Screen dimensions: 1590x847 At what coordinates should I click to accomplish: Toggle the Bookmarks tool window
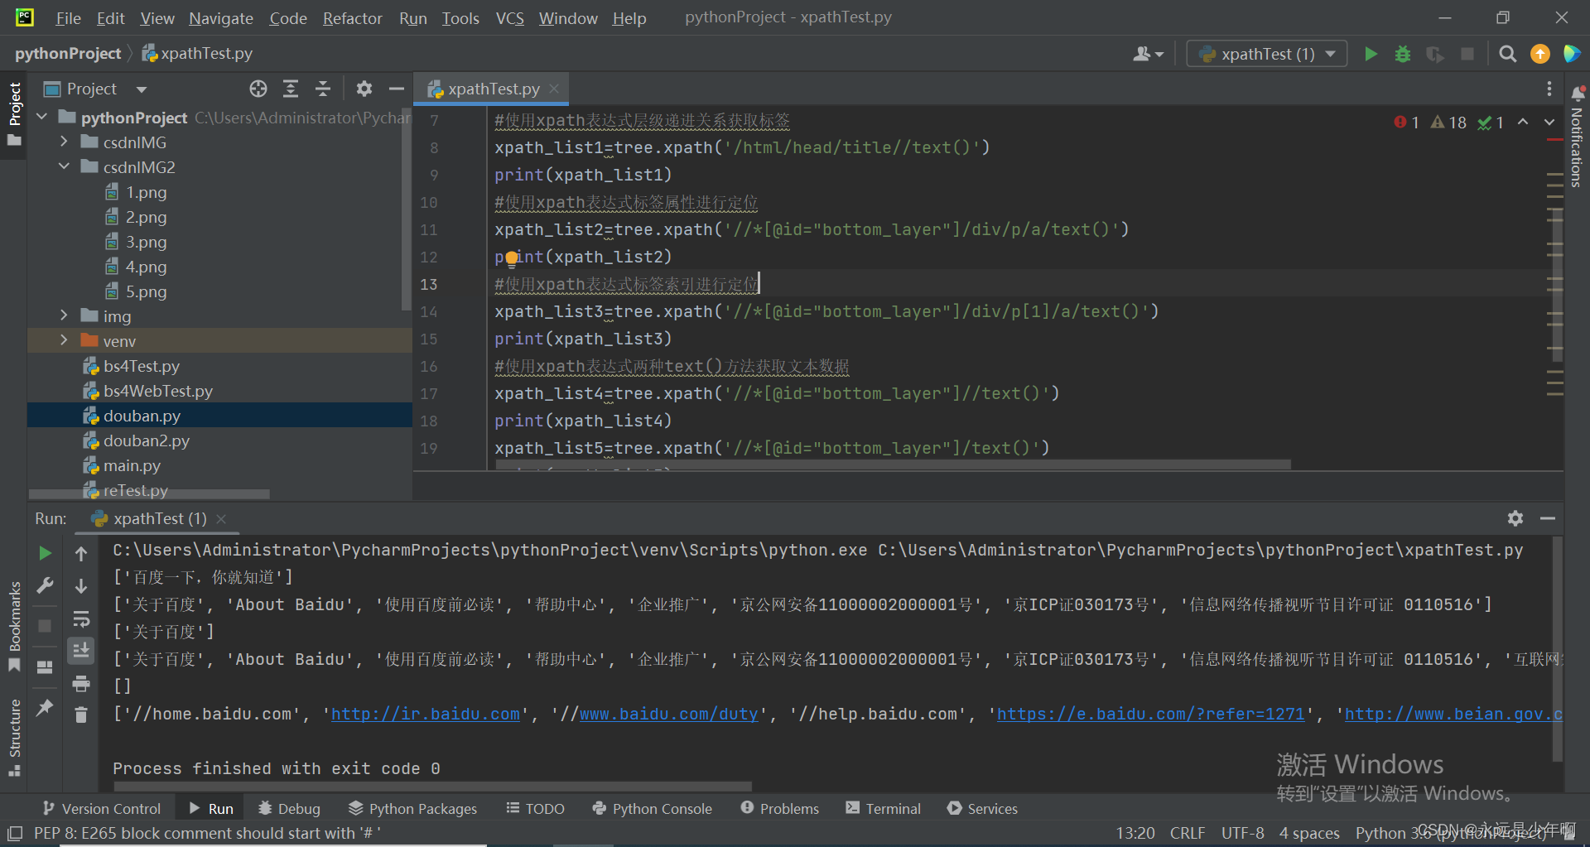pos(14,627)
